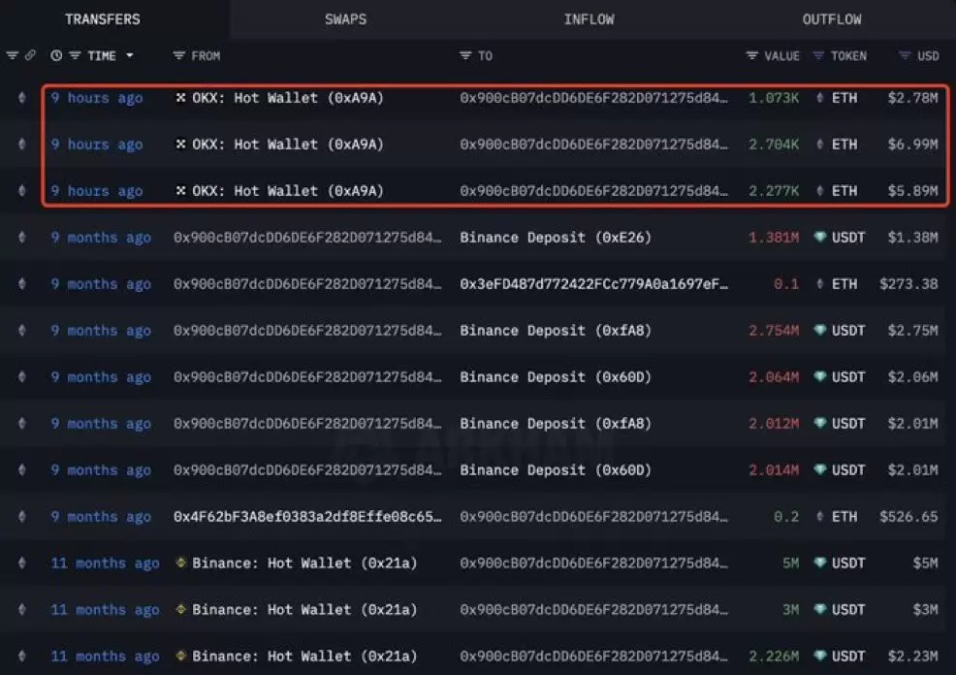Viewport: 956px width, 675px height.
Task: Open 0x900c… sender address in $1.38M row
Action: tap(307, 238)
